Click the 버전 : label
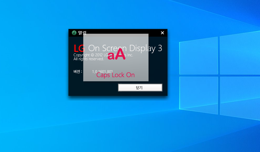 tap(78, 71)
